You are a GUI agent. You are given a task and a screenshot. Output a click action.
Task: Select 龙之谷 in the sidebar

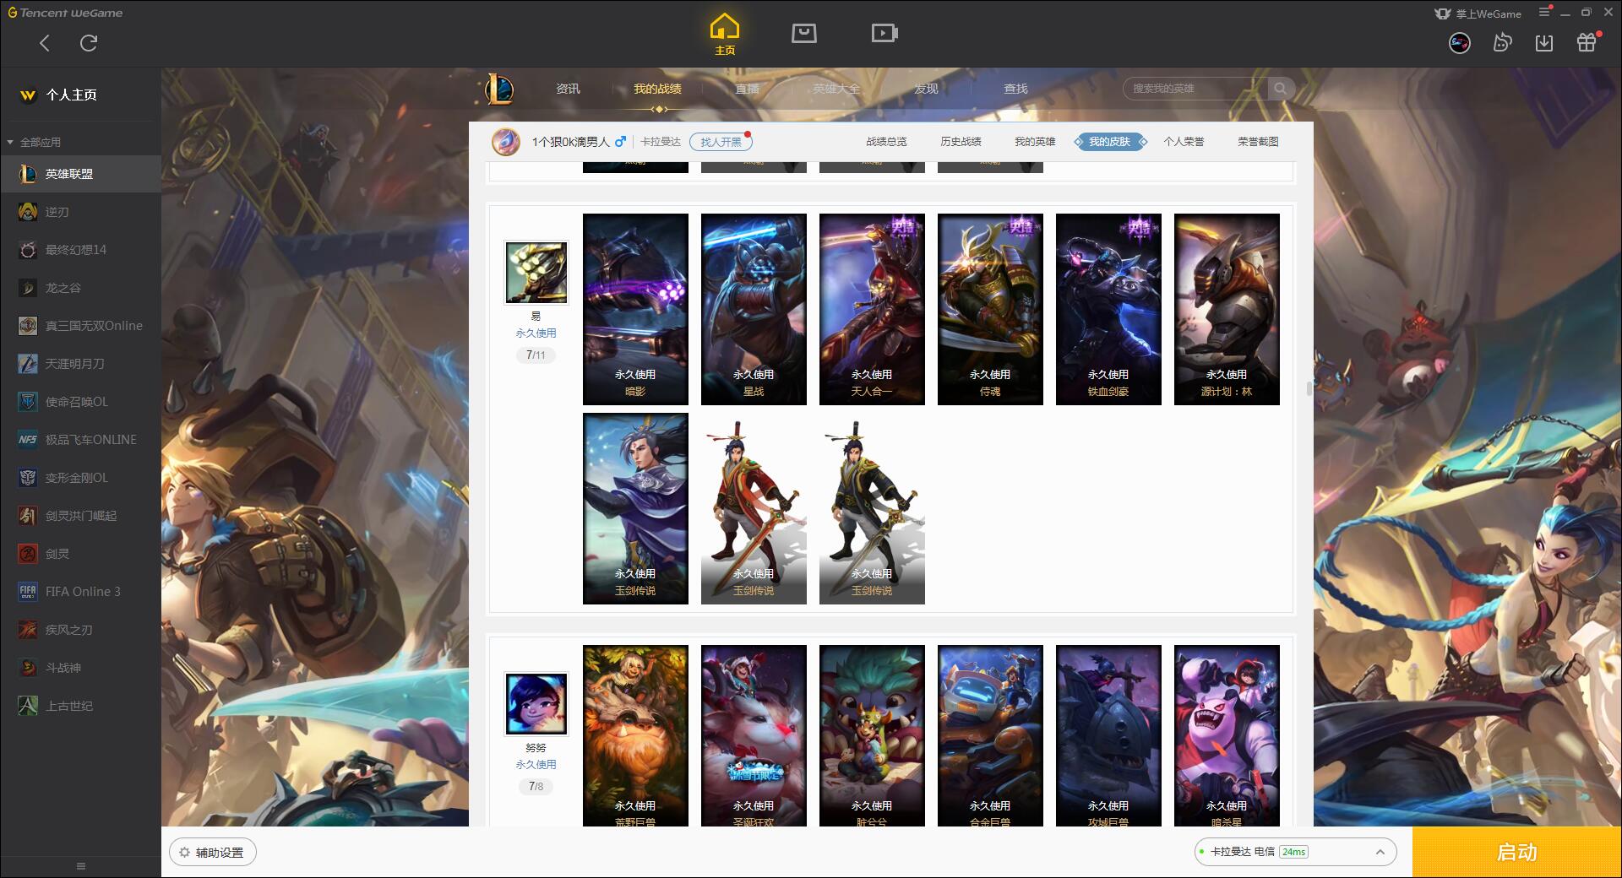tap(80, 288)
